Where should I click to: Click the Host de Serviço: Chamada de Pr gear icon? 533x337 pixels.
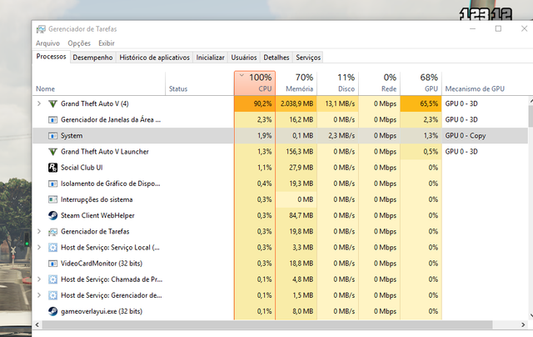pos(52,279)
